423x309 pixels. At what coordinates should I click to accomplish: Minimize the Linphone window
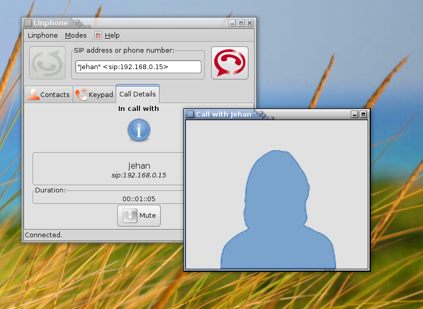(x=232, y=23)
